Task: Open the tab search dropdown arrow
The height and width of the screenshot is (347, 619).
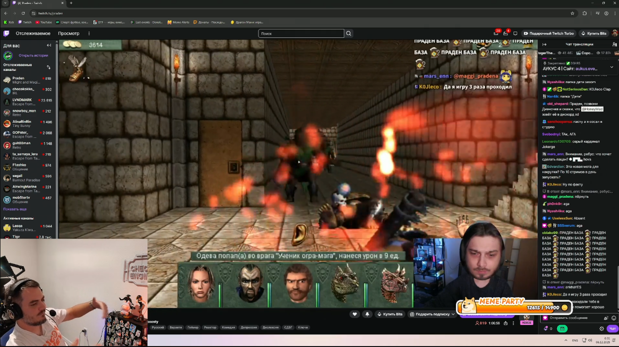Action: 5,3
